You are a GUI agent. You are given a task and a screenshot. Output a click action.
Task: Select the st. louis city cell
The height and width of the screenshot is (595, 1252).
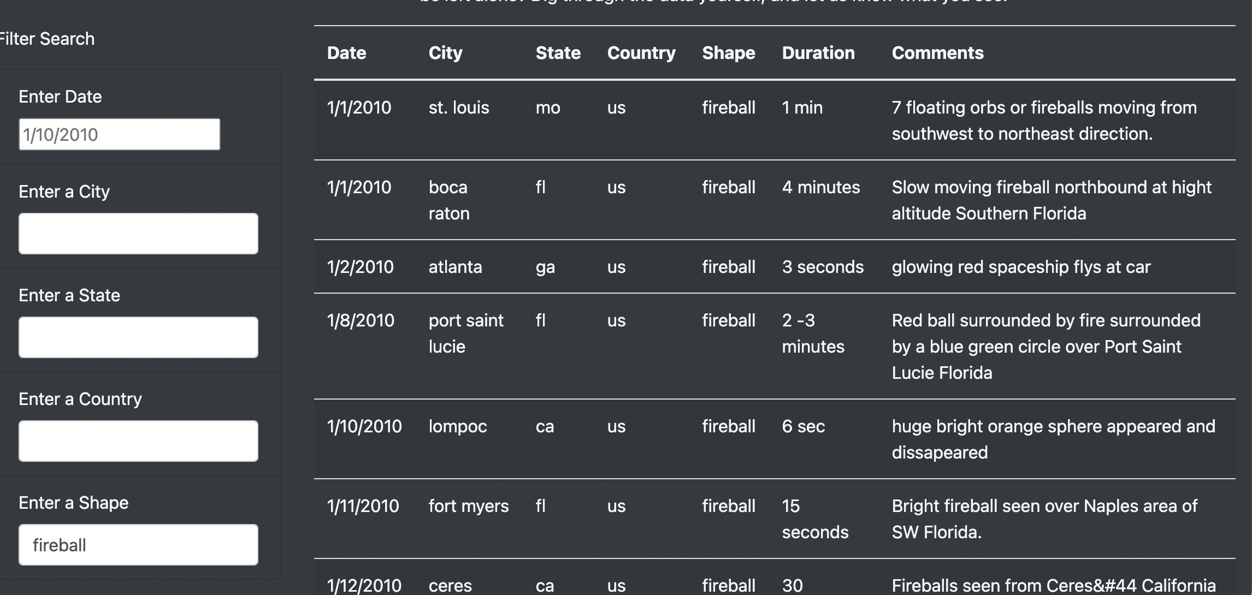(x=459, y=108)
